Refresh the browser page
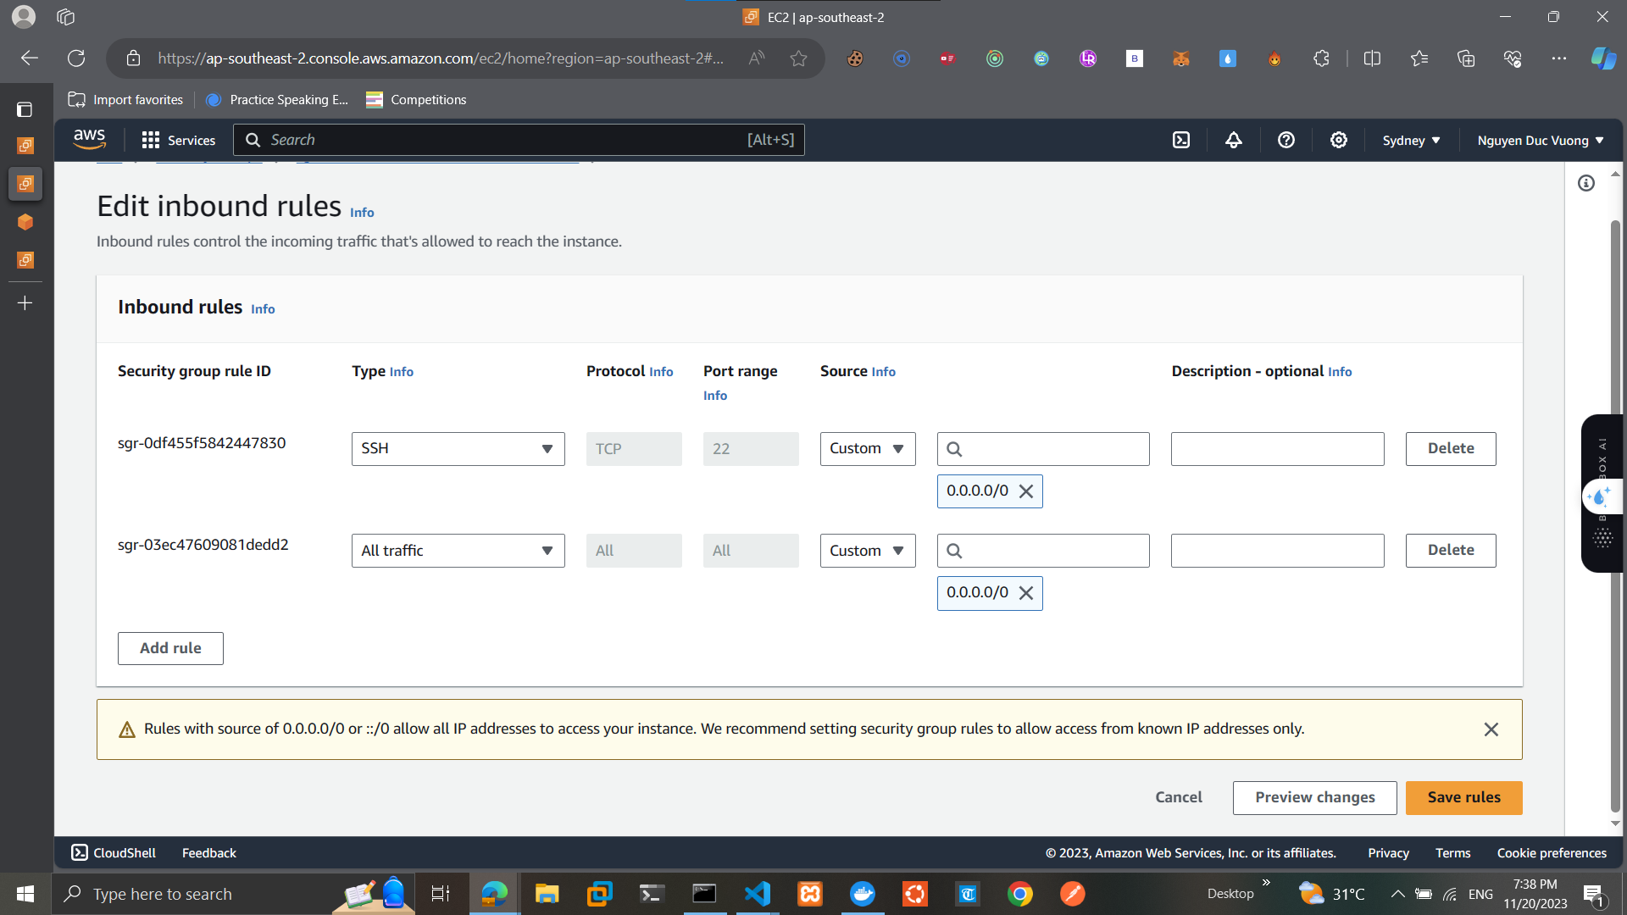Image resolution: width=1627 pixels, height=915 pixels. click(x=76, y=58)
